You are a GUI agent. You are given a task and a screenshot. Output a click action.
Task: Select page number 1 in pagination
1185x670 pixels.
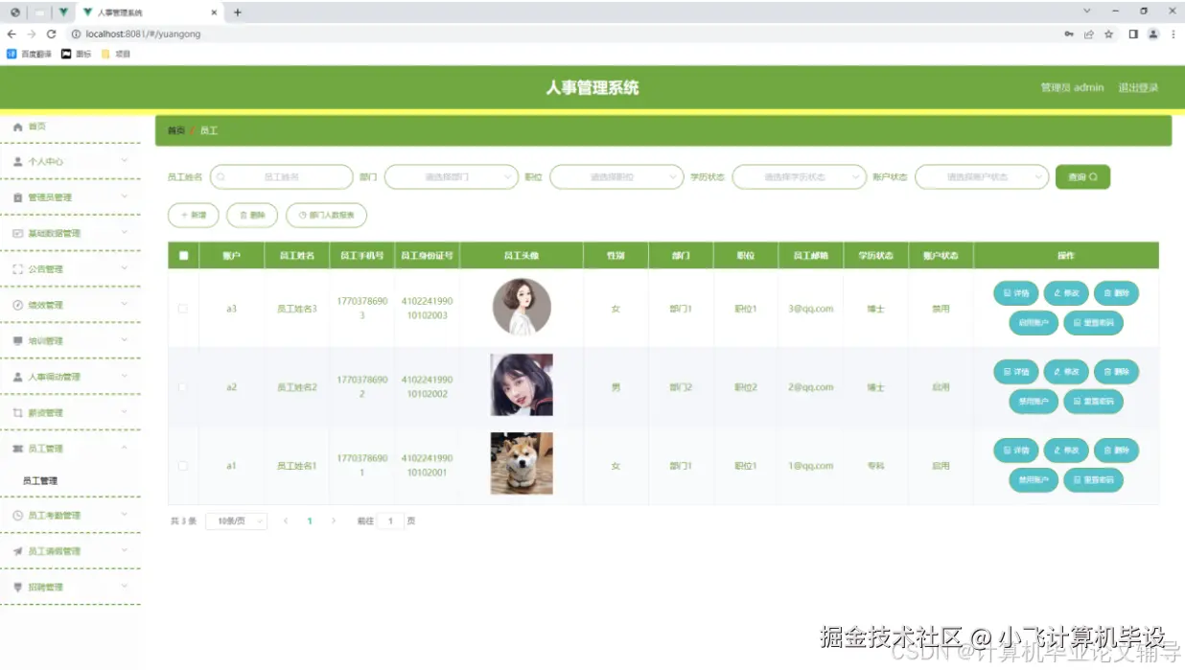tap(310, 521)
